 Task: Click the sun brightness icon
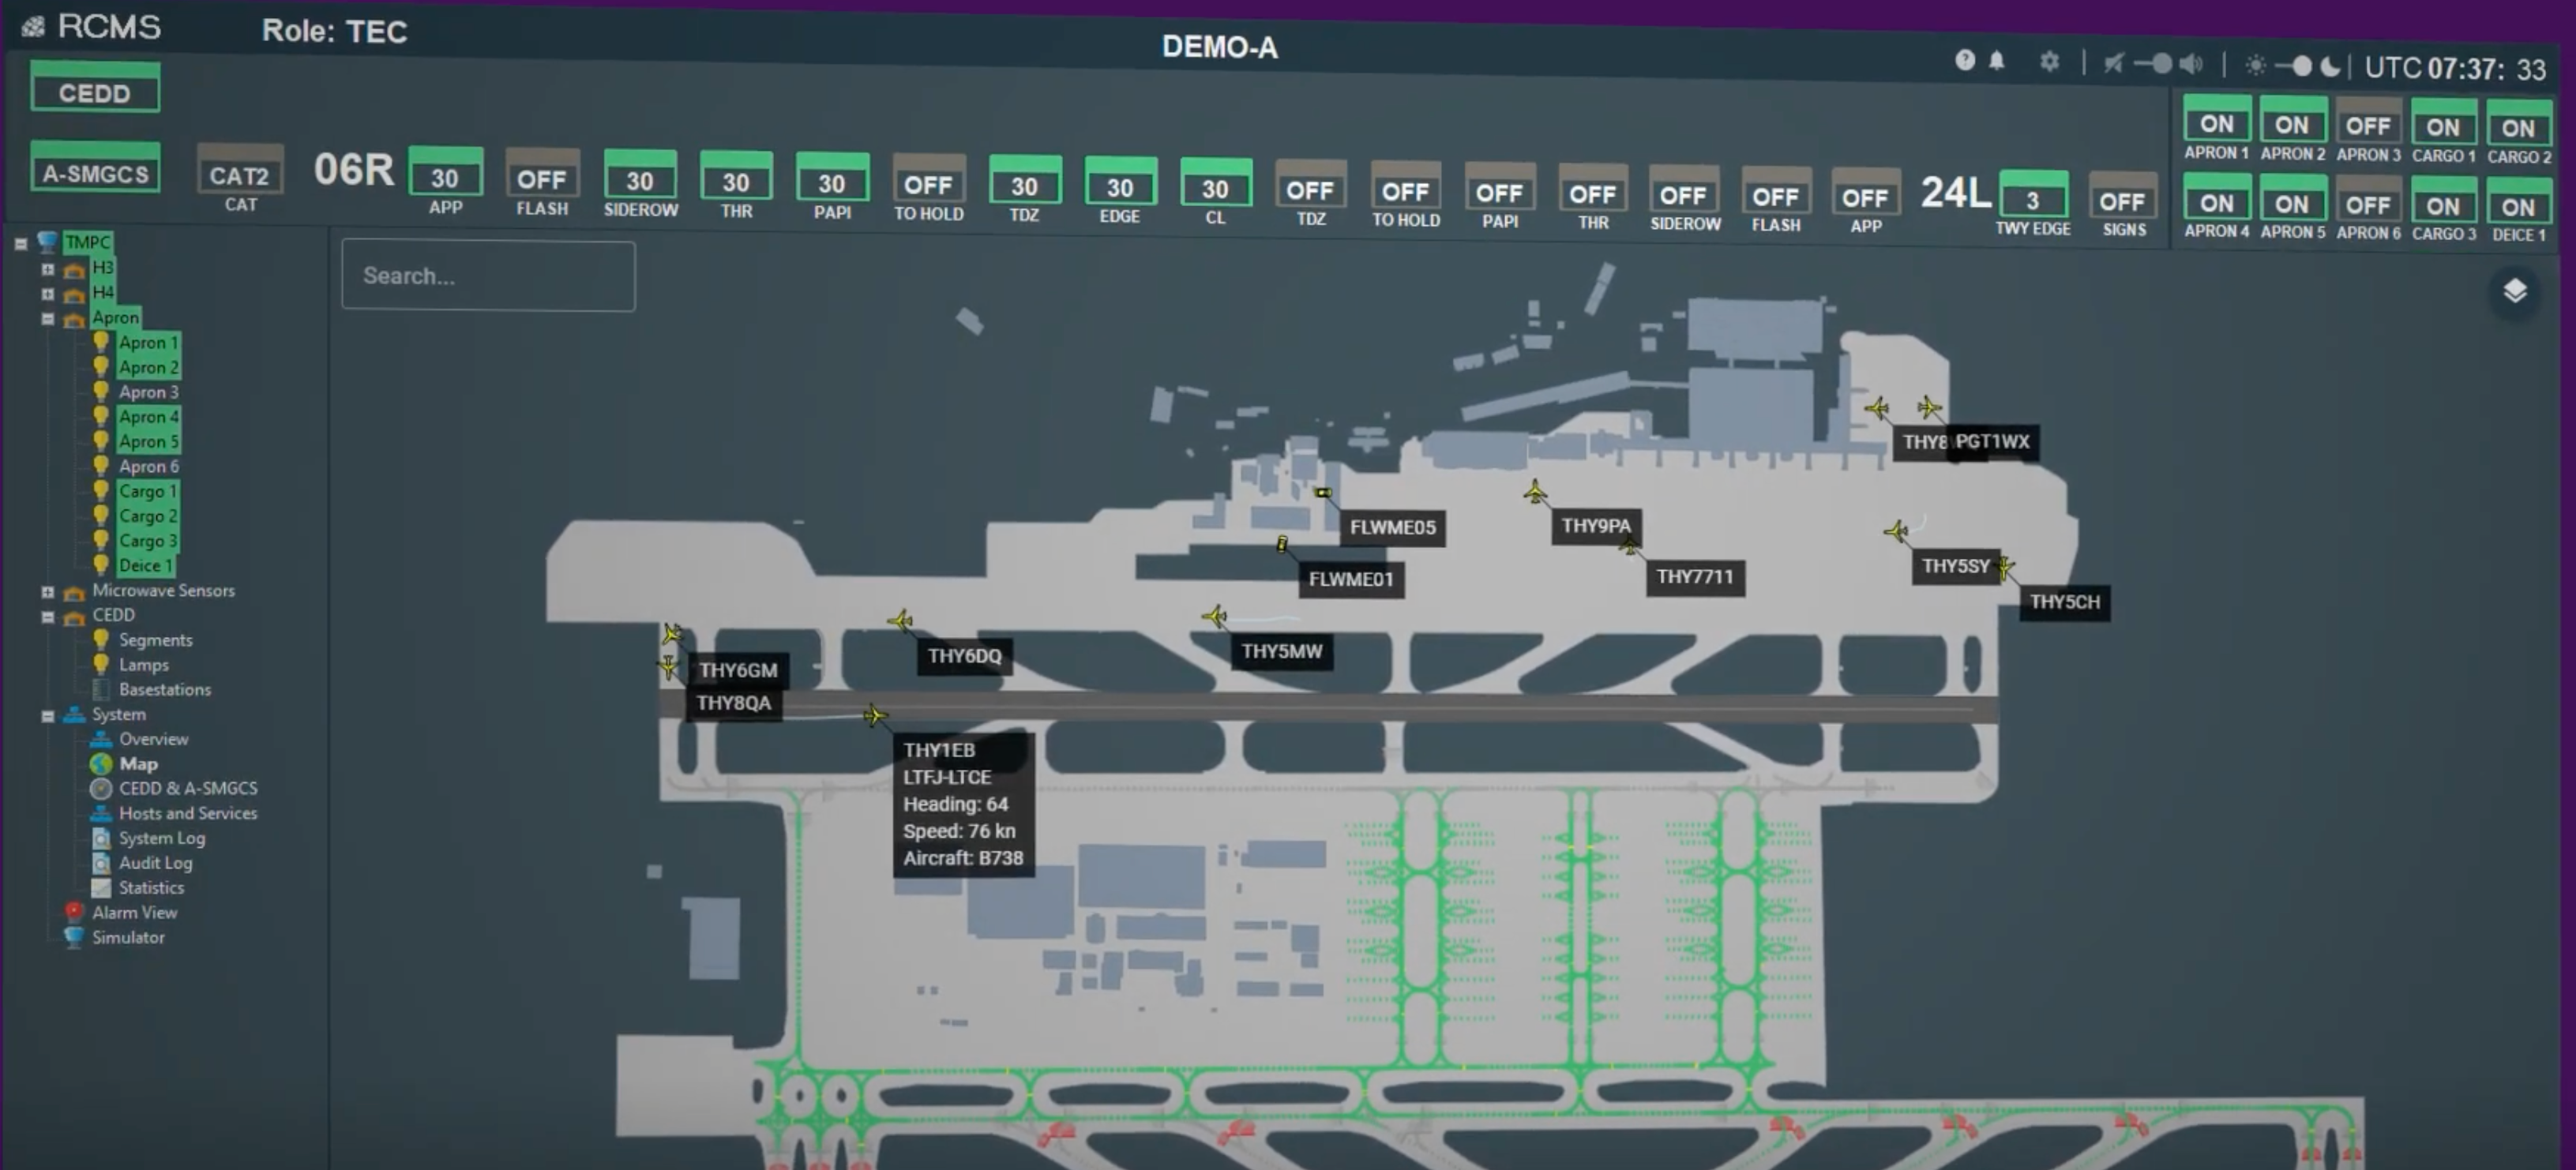tap(2255, 66)
